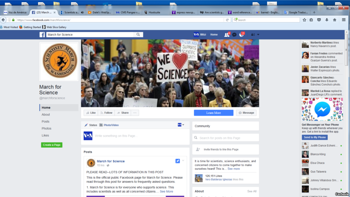
Task: Expand page description See more link
Action: point(233,169)
